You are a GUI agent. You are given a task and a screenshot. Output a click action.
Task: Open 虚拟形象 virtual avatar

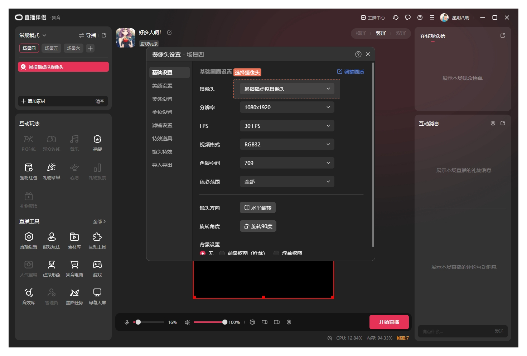(x=52, y=269)
